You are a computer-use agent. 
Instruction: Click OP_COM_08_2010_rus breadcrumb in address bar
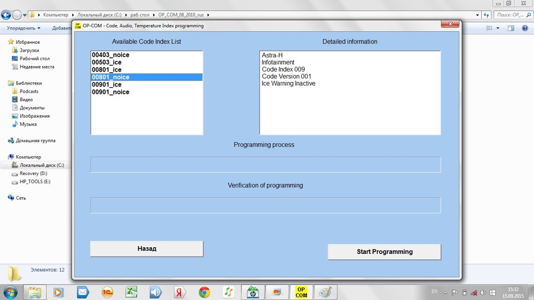tap(181, 15)
